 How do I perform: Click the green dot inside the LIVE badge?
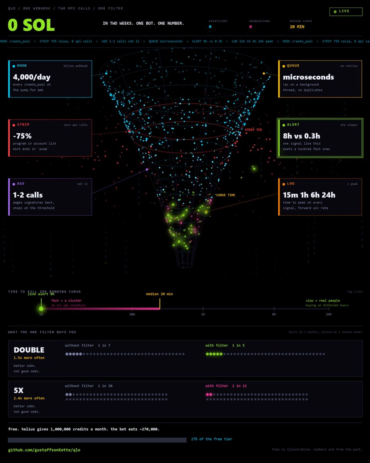[x=335, y=12]
